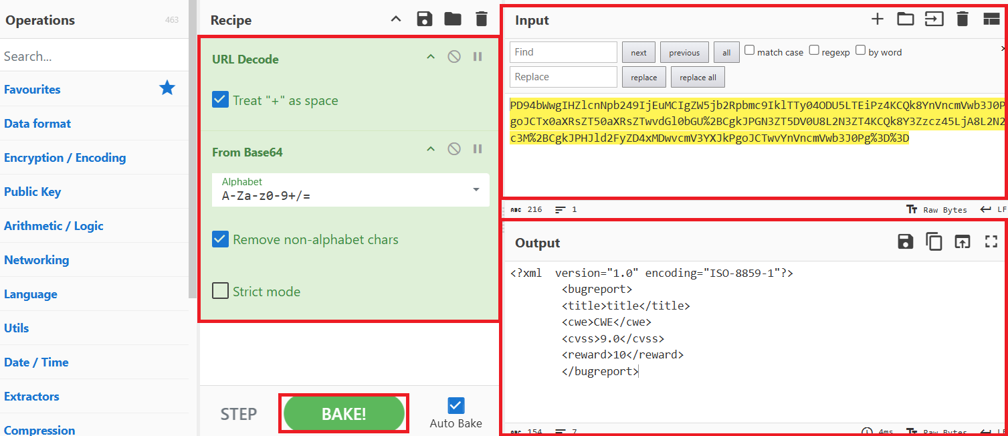Uncheck Remove non-alphabet chars

(x=220, y=239)
